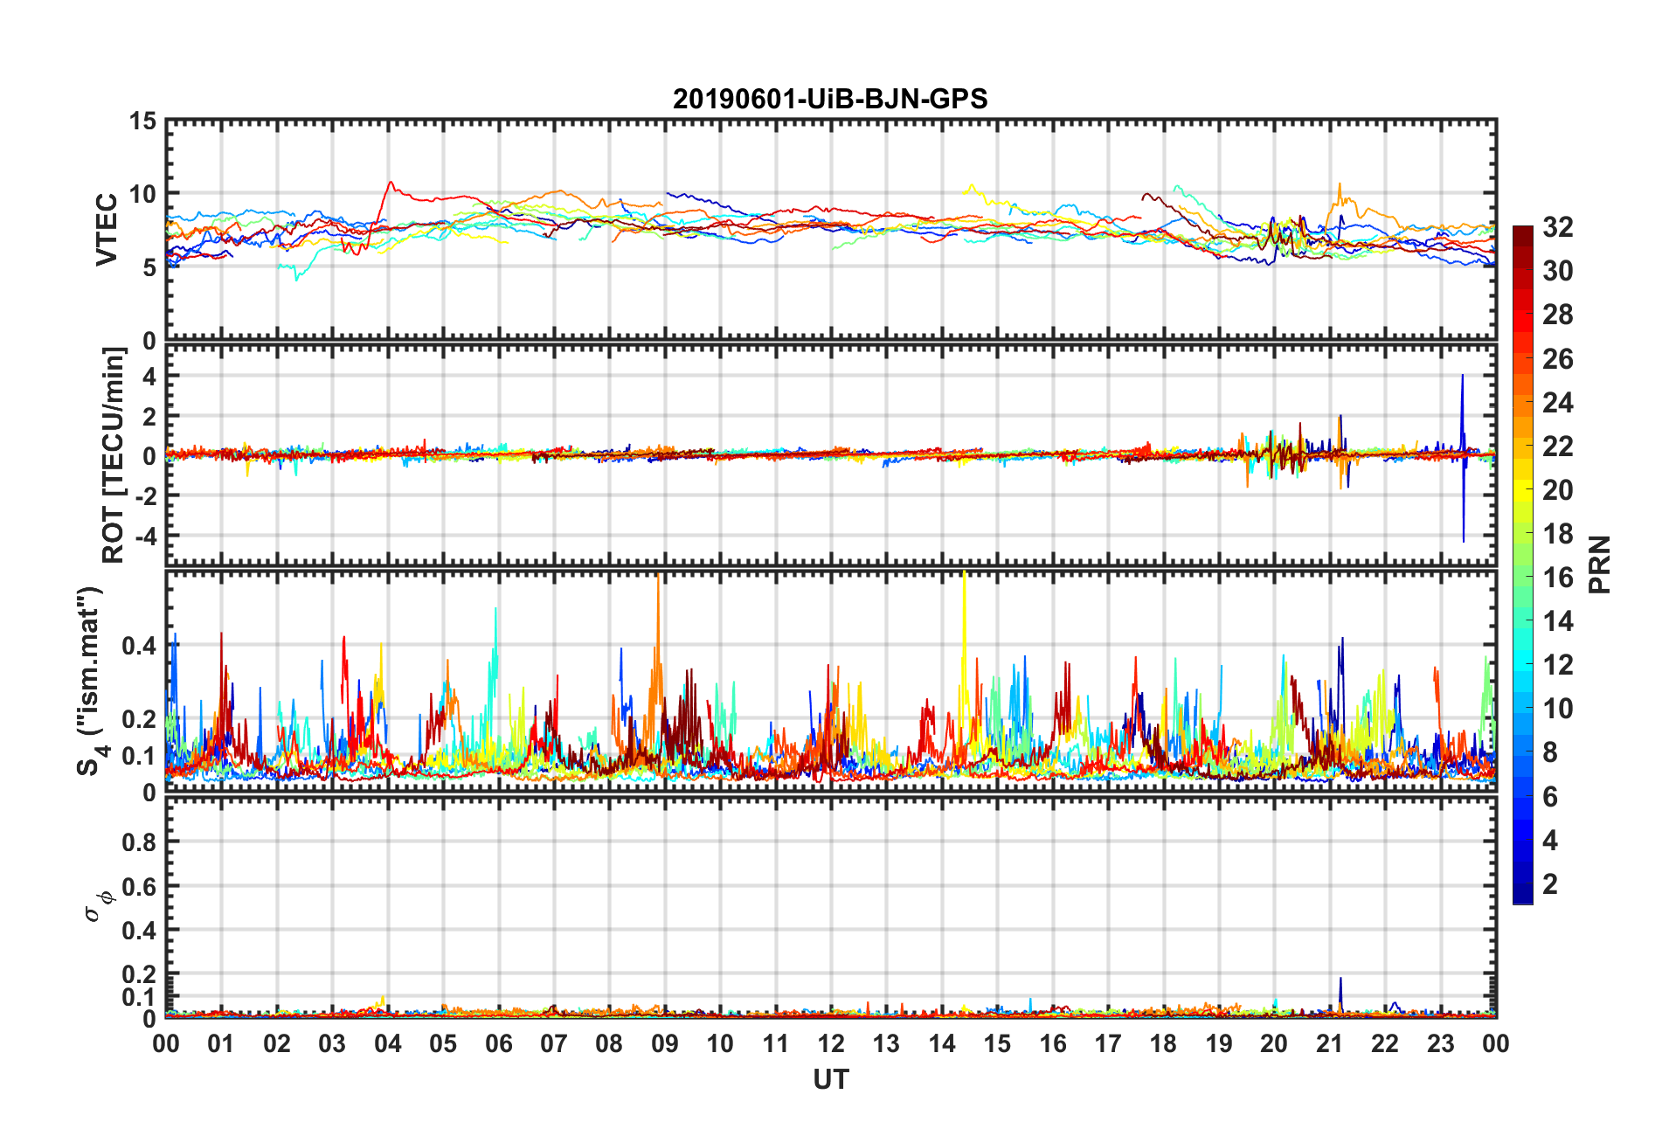The height and width of the screenshot is (1129, 1662).
Task: Click colorbar tick label 32
Action: pos(1557,227)
